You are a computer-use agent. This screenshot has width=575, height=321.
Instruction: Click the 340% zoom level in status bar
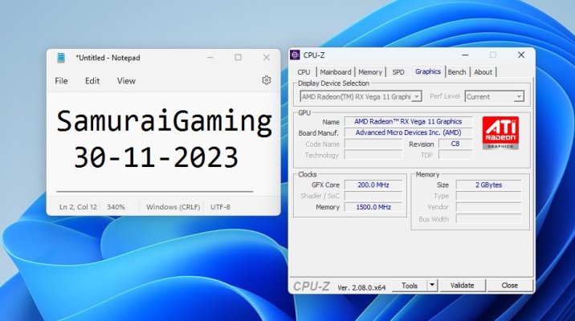116,207
